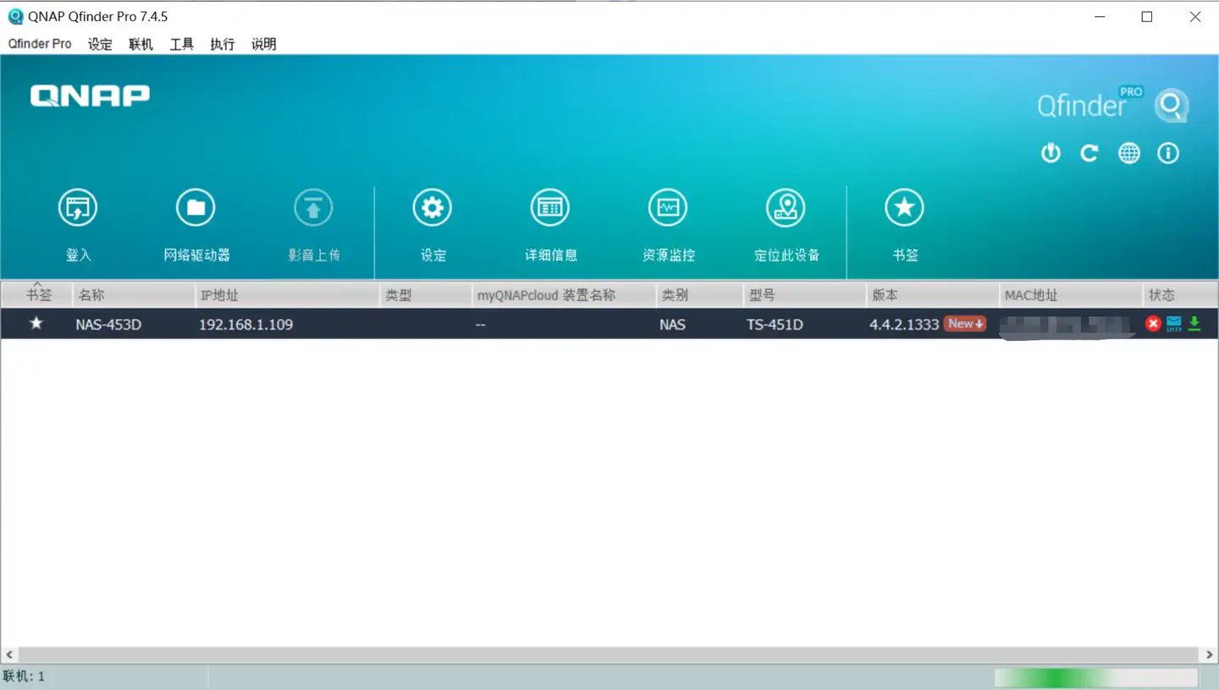The image size is (1219, 690).
Task: Click the New firmware update badge
Action: tap(965, 324)
